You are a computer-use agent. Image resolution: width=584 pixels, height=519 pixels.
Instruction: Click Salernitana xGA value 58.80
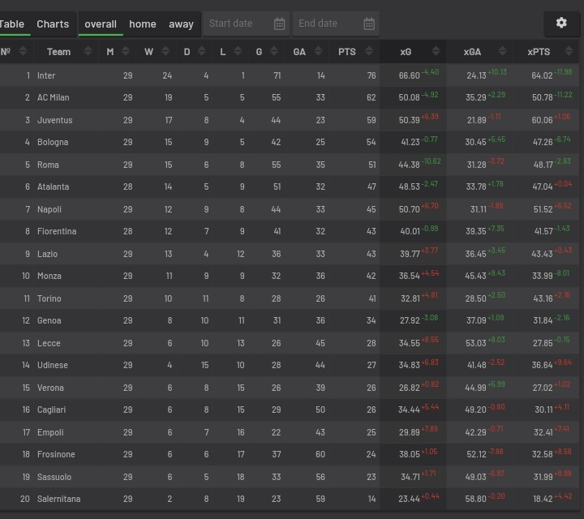pyautogui.click(x=475, y=499)
